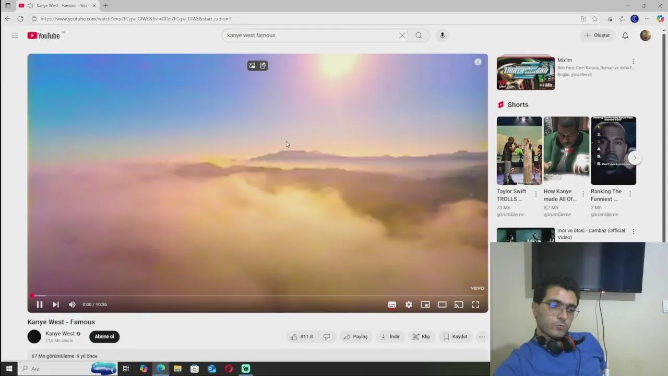668x376 pixels.
Task: Close the Kanye West - Famous tab
Action: (x=94, y=6)
